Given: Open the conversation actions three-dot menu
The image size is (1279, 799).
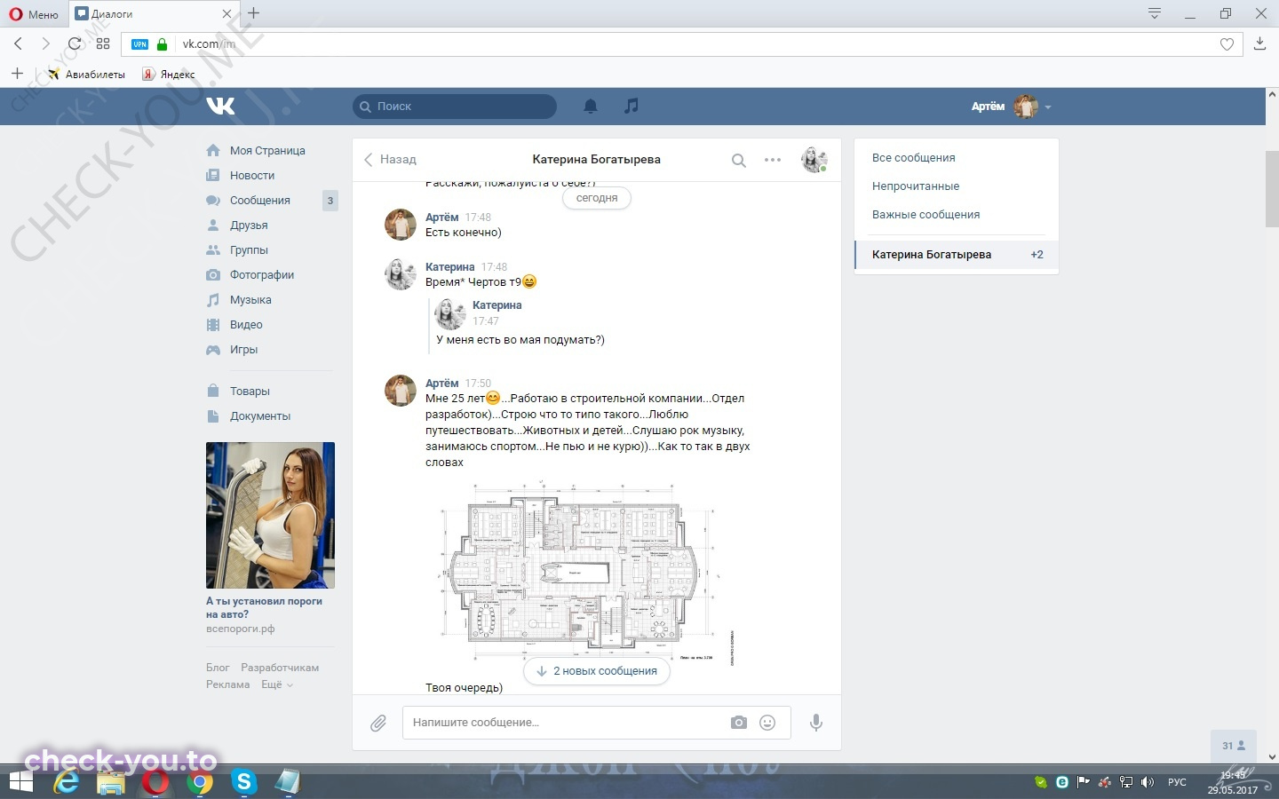Looking at the screenshot, I should tap(773, 160).
